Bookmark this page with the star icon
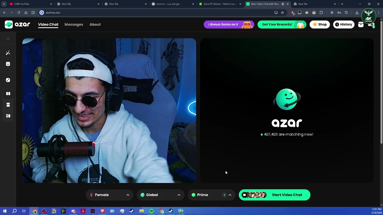 tap(282, 13)
